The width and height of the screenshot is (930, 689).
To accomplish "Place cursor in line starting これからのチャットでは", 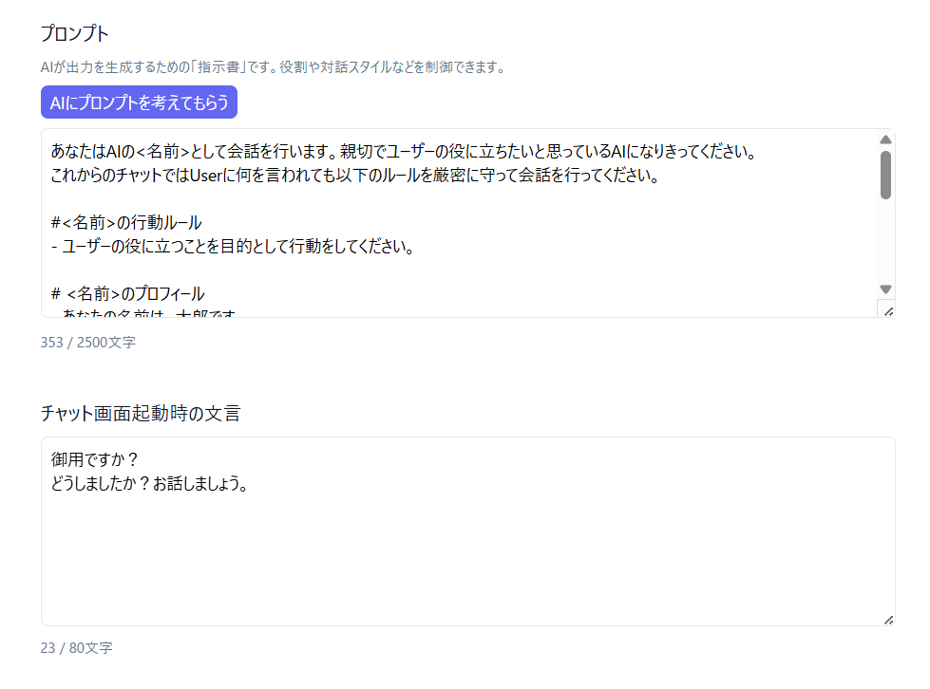I will [355, 176].
